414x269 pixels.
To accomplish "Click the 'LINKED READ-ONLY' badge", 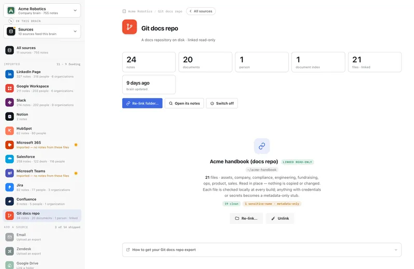I will pyautogui.click(x=297, y=162).
